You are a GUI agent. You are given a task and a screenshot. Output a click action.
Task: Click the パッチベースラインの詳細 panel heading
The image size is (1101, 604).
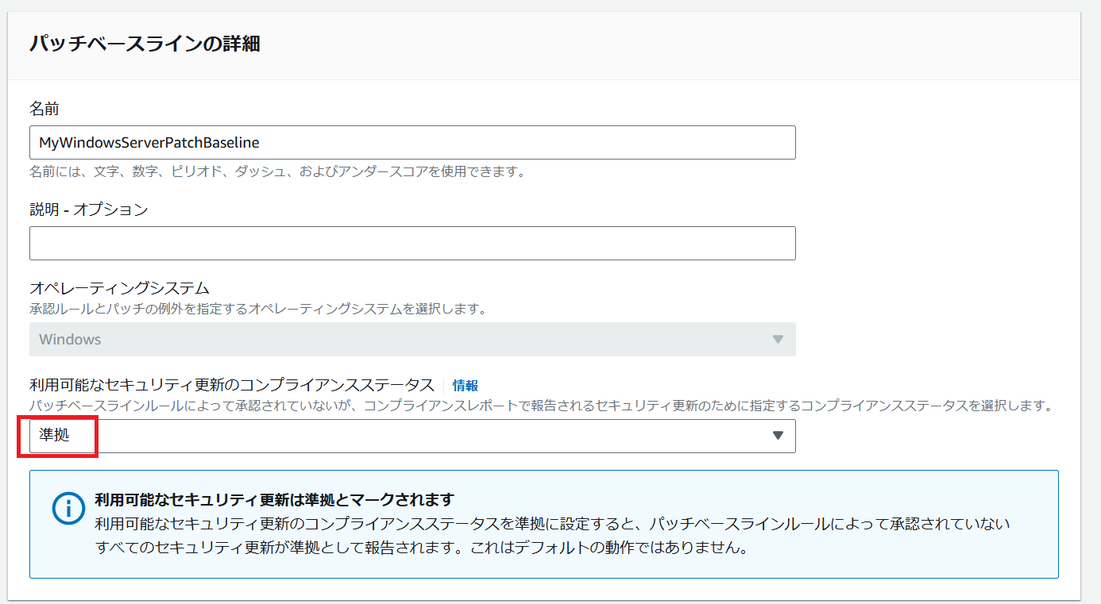(145, 44)
